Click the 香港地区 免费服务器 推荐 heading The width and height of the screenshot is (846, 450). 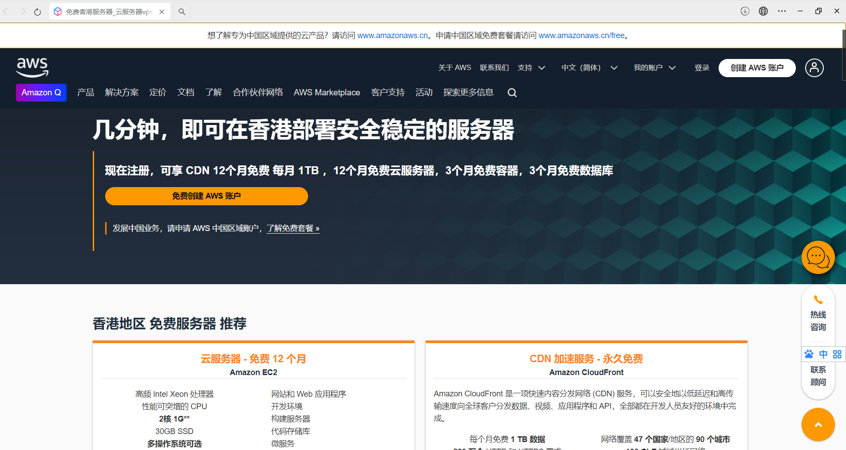click(x=170, y=324)
